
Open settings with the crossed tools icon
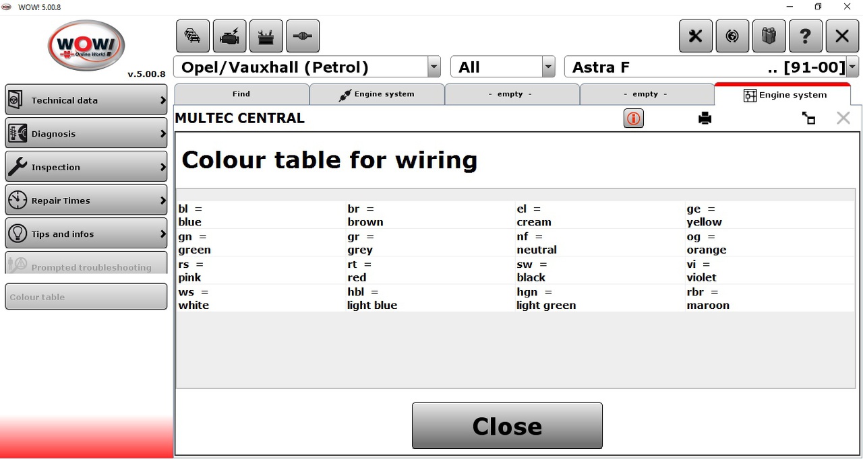696,36
